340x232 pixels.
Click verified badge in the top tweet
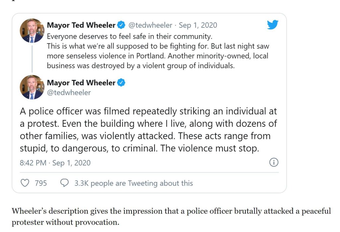[x=121, y=25]
